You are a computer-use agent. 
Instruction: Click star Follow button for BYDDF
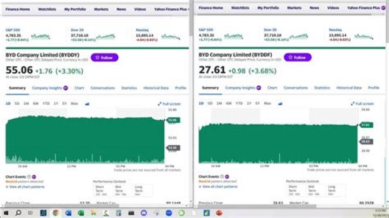pyautogui.click(x=298, y=57)
